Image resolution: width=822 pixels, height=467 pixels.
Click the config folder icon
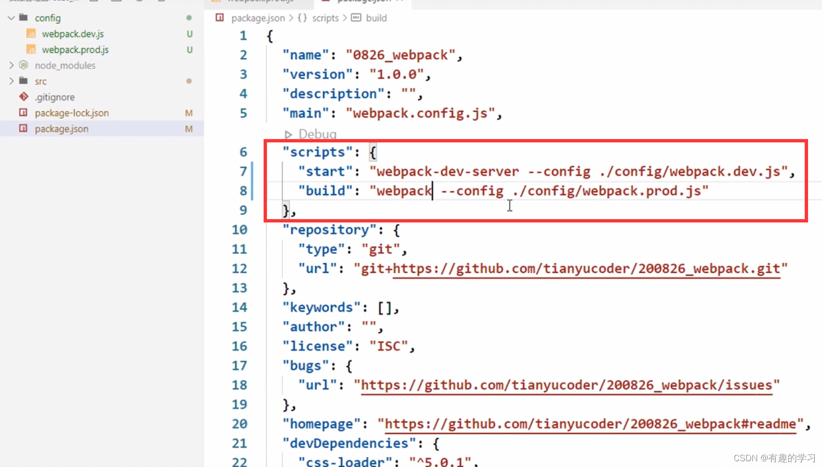pos(23,18)
